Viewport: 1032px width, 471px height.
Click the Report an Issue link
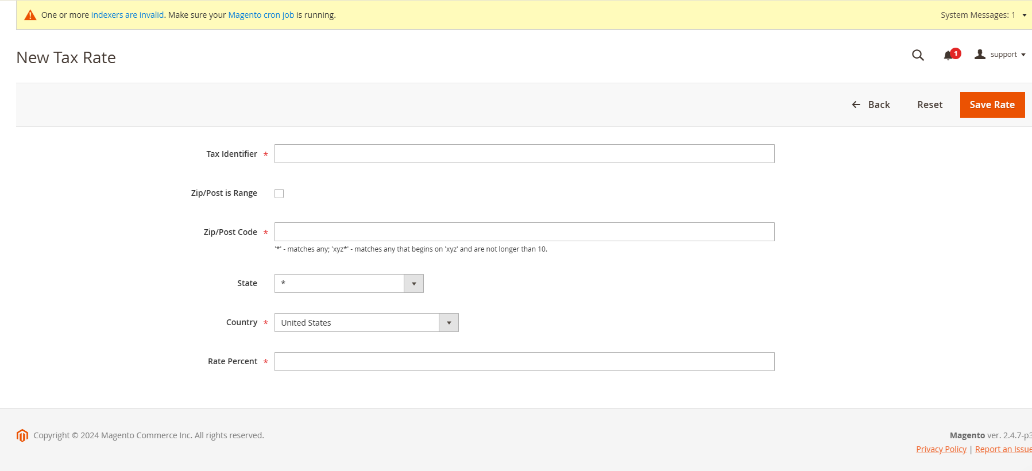click(1003, 449)
